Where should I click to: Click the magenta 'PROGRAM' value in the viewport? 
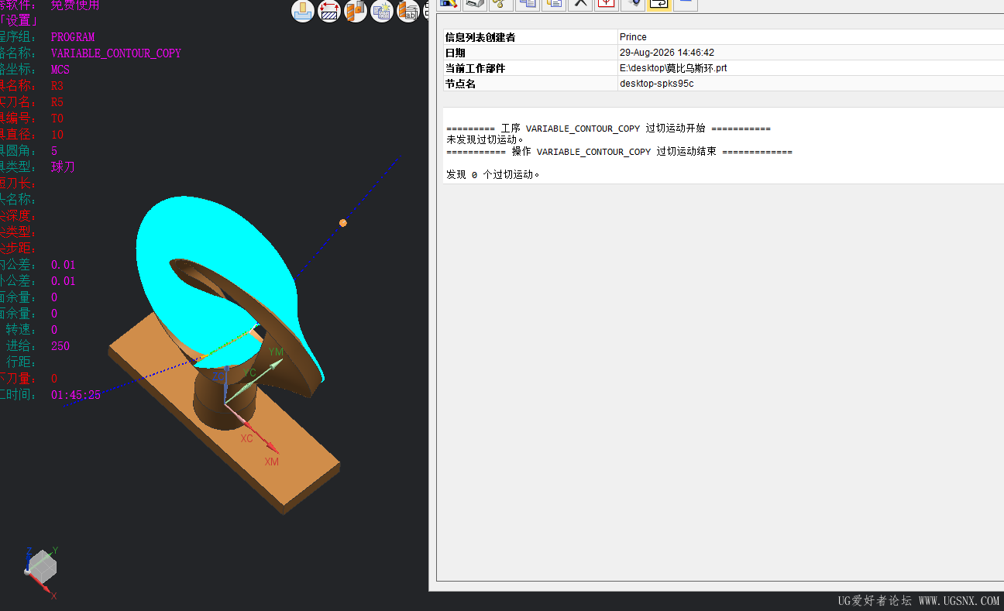point(73,37)
